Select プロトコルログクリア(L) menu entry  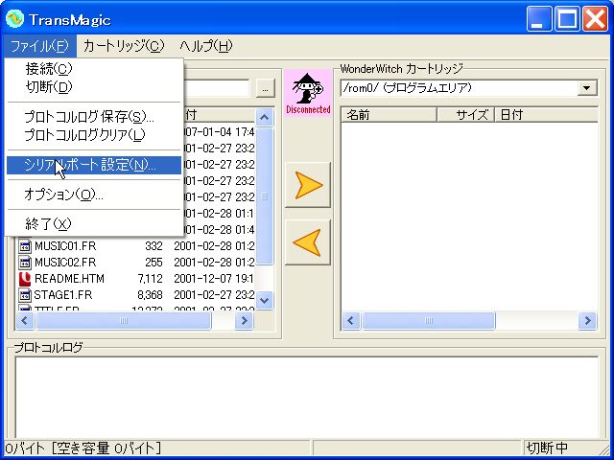coord(94,135)
